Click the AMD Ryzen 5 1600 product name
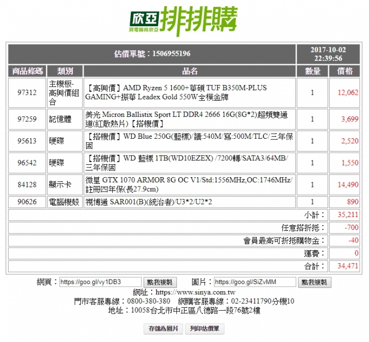This screenshot has height=342, width=369. click(176, 92)
